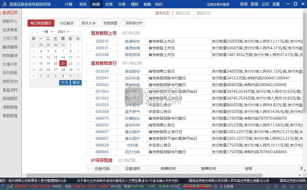Select calendar date 14

pyautogui.click(x=63, y=57)
